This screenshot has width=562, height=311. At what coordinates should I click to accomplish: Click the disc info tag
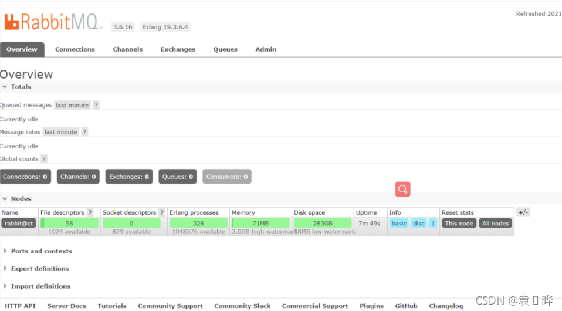(419, 223)
